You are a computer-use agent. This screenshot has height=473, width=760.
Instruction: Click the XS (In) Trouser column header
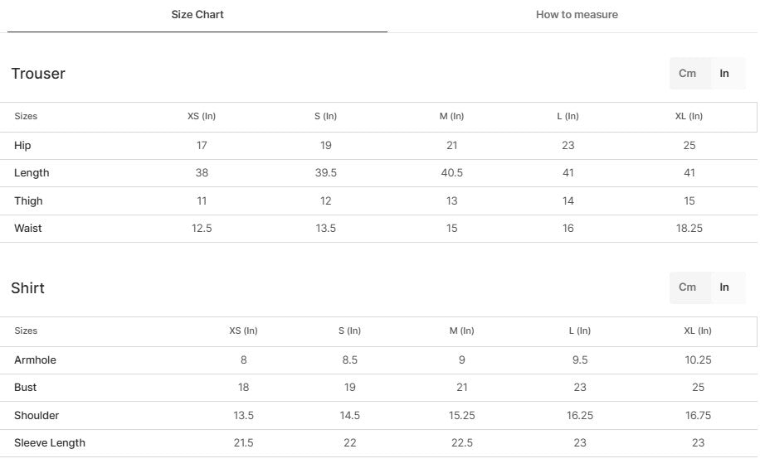[x=202, y=117]
